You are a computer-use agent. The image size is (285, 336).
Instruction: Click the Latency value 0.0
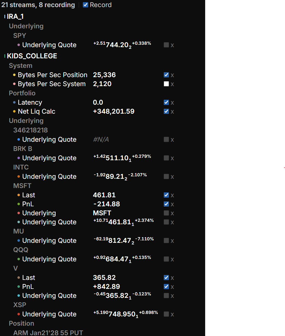click(98, 102)
